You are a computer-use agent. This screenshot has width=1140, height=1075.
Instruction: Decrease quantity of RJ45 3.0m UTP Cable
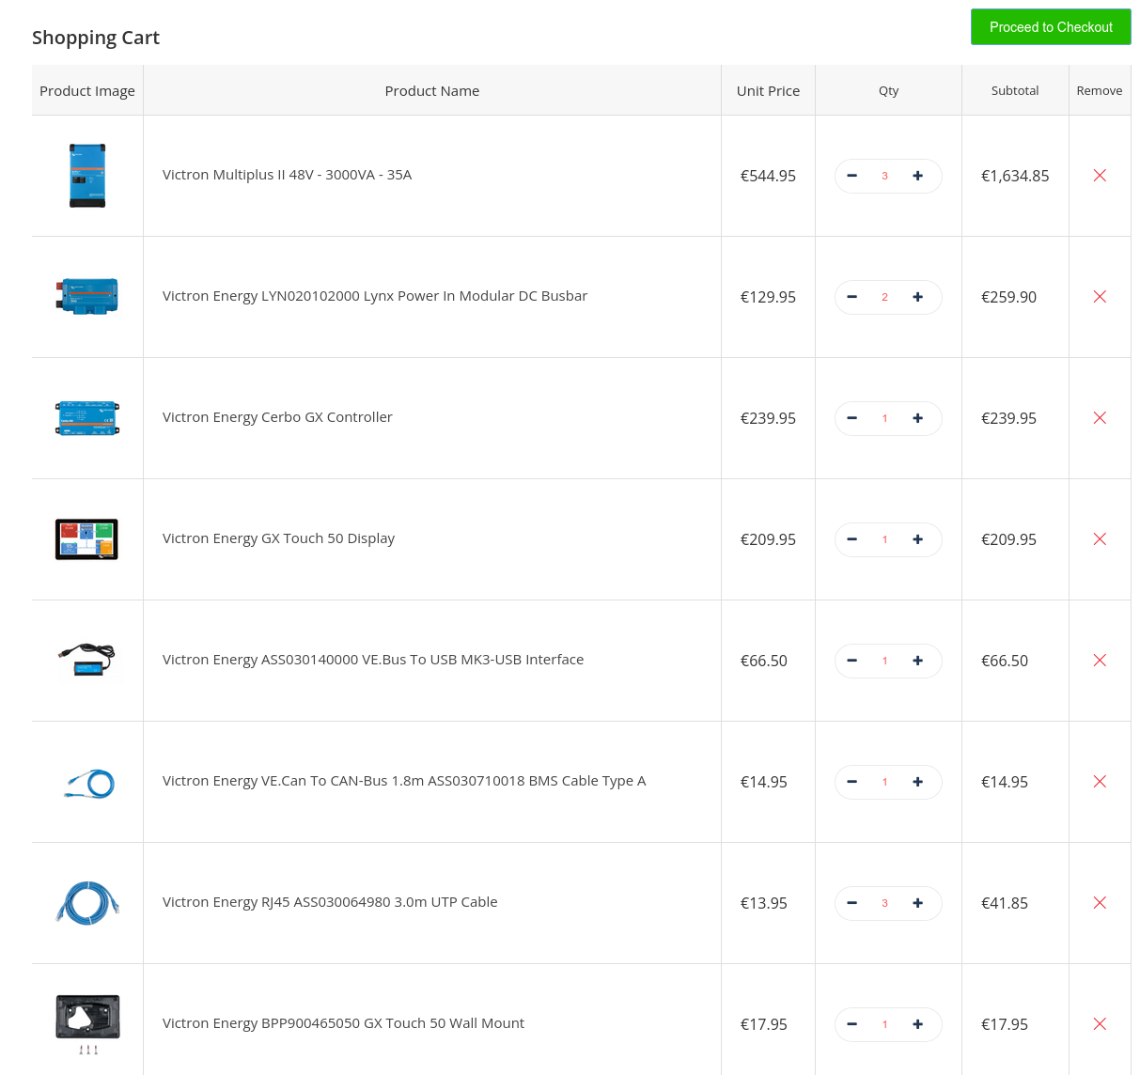click(851, 903)
